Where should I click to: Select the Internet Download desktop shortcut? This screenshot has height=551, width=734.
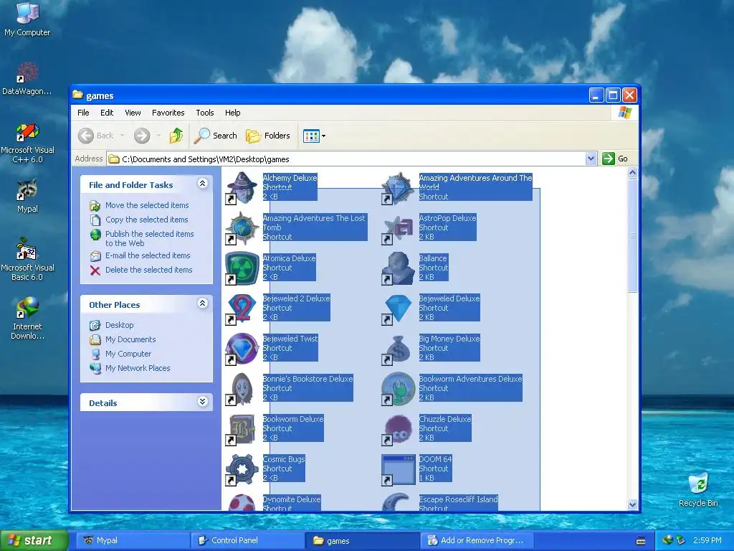tap(27, 318)
